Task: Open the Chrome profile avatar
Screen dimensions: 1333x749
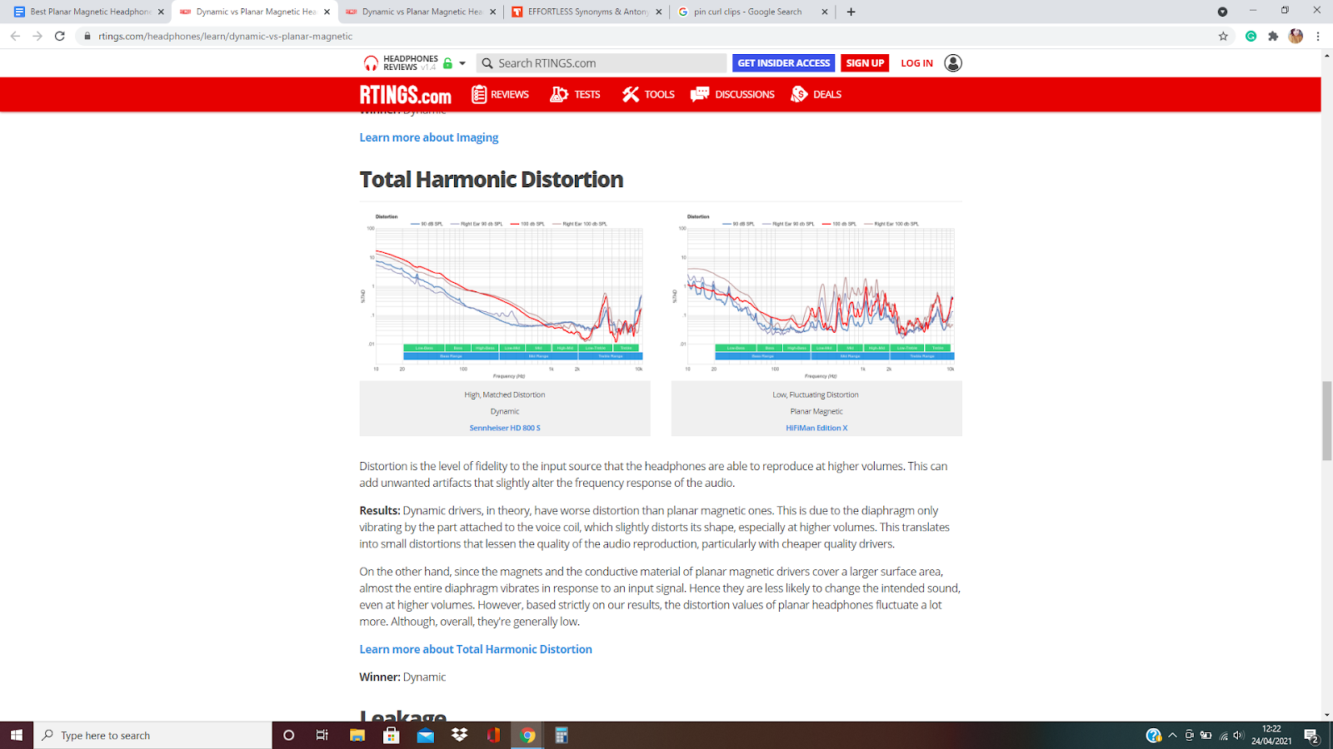Action: pos(1296,36)
